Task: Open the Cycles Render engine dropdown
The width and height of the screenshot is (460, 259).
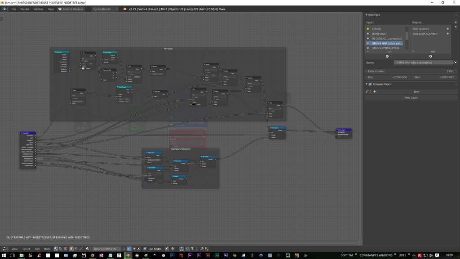Action: coord(101,9)
